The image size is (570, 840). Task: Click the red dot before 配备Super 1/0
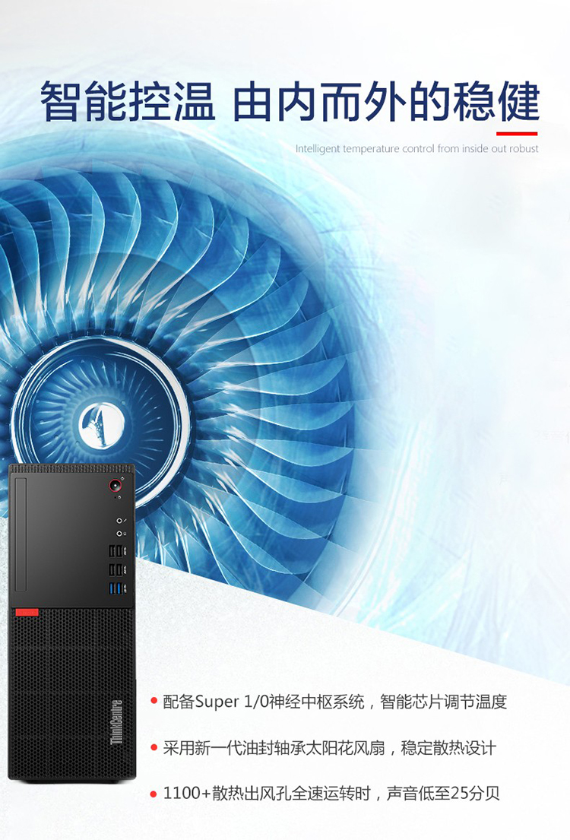click(154, 701)
